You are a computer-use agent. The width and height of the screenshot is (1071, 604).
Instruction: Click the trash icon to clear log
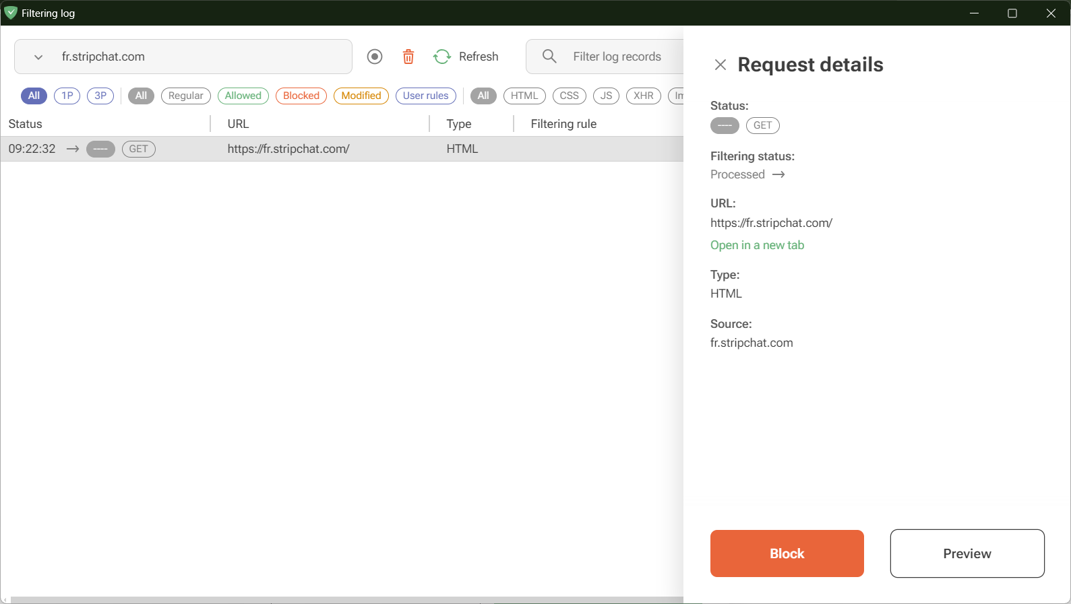click(408, 57)
